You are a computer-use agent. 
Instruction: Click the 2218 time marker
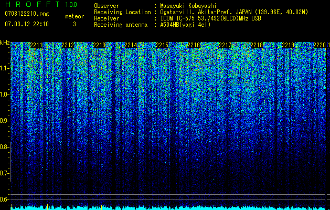pyautogui.click(x=257, y=45)
